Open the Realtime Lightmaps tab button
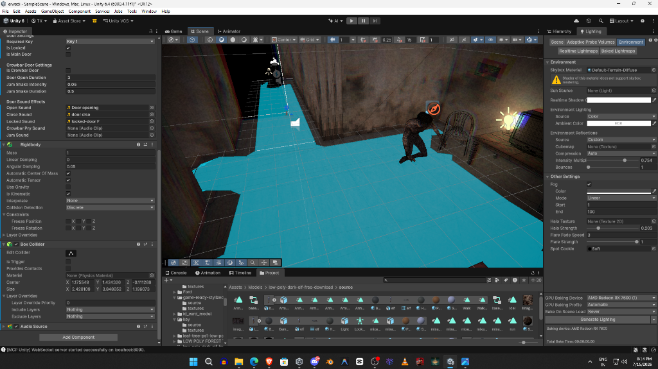Viewport: 658px width, 369px height. coord(578,51)
